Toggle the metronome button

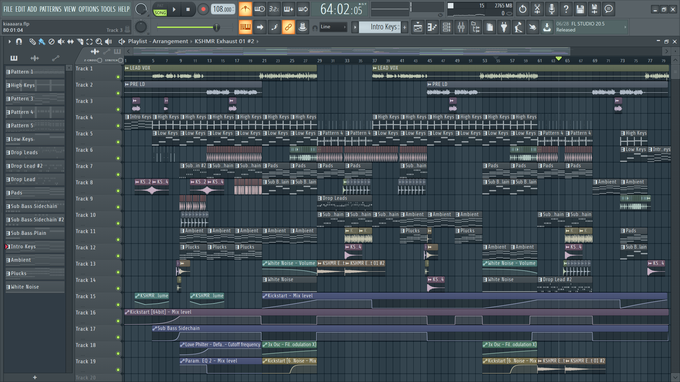tap(245, 9)
